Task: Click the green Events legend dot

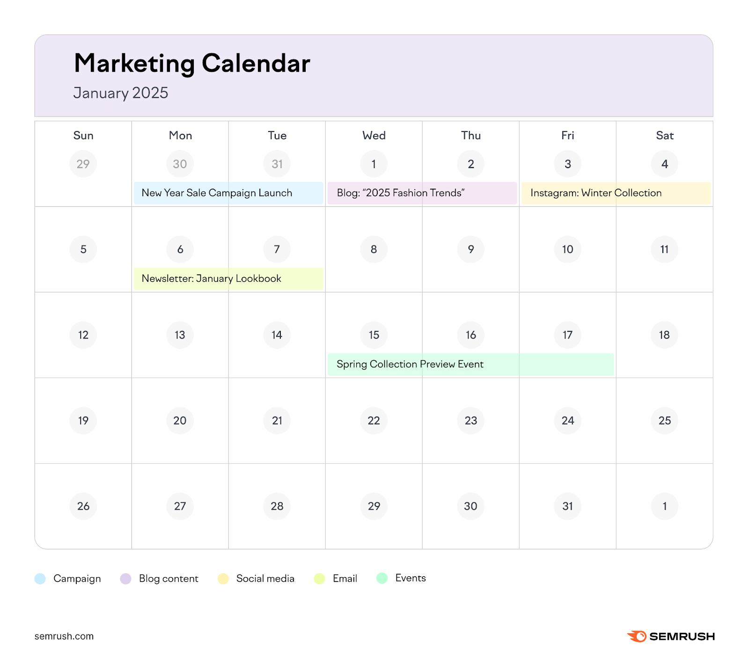Action: coord(382,578)
